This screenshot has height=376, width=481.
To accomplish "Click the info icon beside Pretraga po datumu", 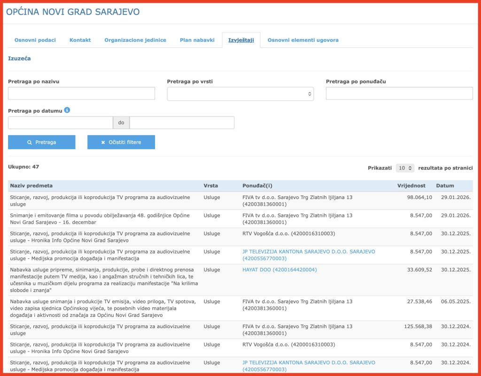I will coord(67,110).
